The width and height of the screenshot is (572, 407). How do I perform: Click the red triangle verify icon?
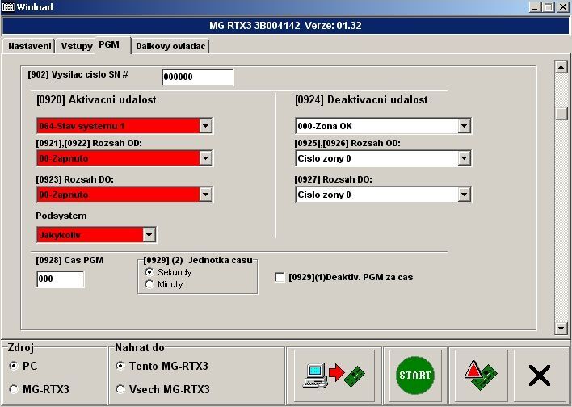coord(481,376)
